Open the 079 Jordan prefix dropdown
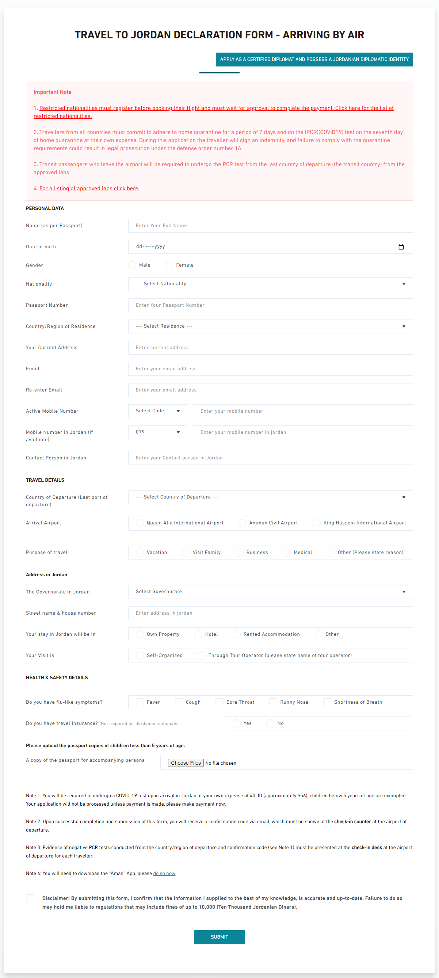This screenshot has height=978, width=439. (158, 432)
